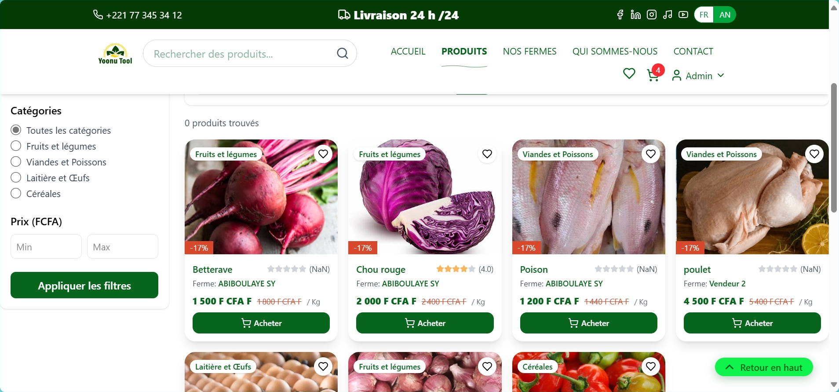Expand the Admin account dropdown
This screenshot has width=839, height=392.
point(698,76)
